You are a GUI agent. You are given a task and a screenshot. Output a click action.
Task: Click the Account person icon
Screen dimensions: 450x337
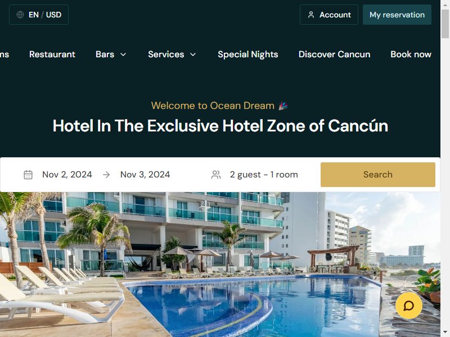(311, 15)
